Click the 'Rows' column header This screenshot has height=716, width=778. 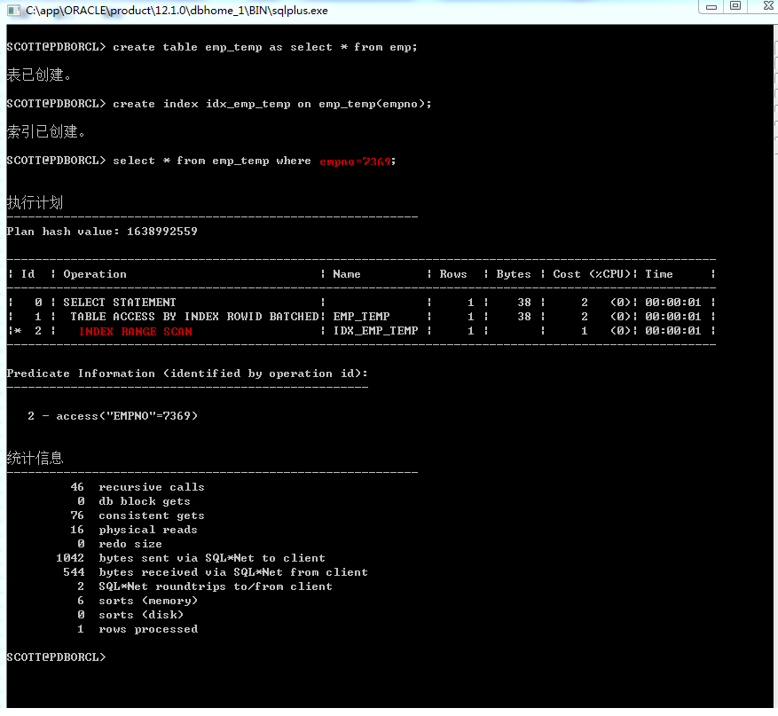point(453,274)
